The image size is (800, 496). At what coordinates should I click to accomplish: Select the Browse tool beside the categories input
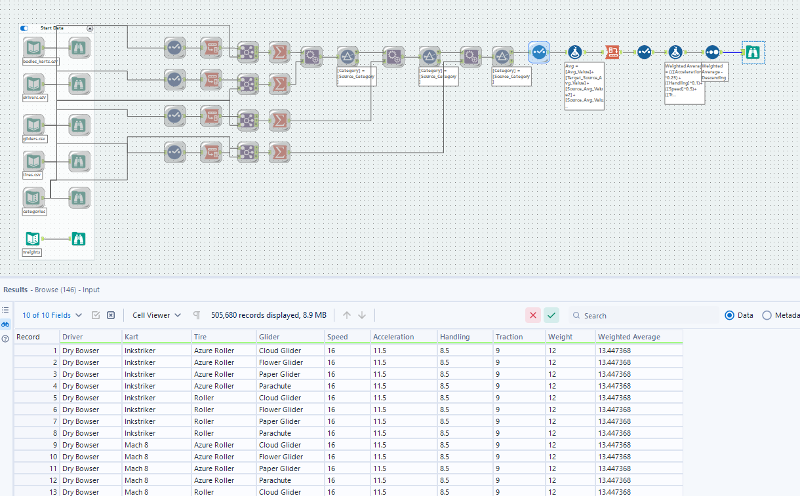coord(79,197)
